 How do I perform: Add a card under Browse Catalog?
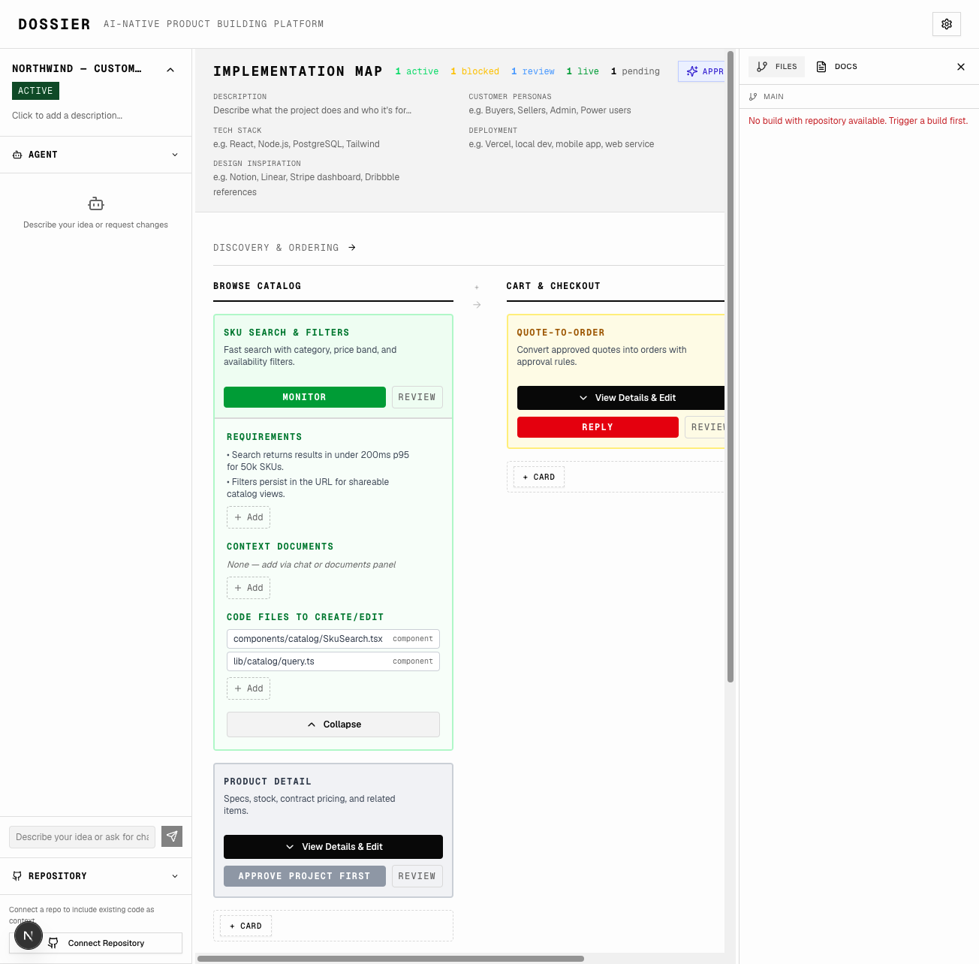coord(246,926)
